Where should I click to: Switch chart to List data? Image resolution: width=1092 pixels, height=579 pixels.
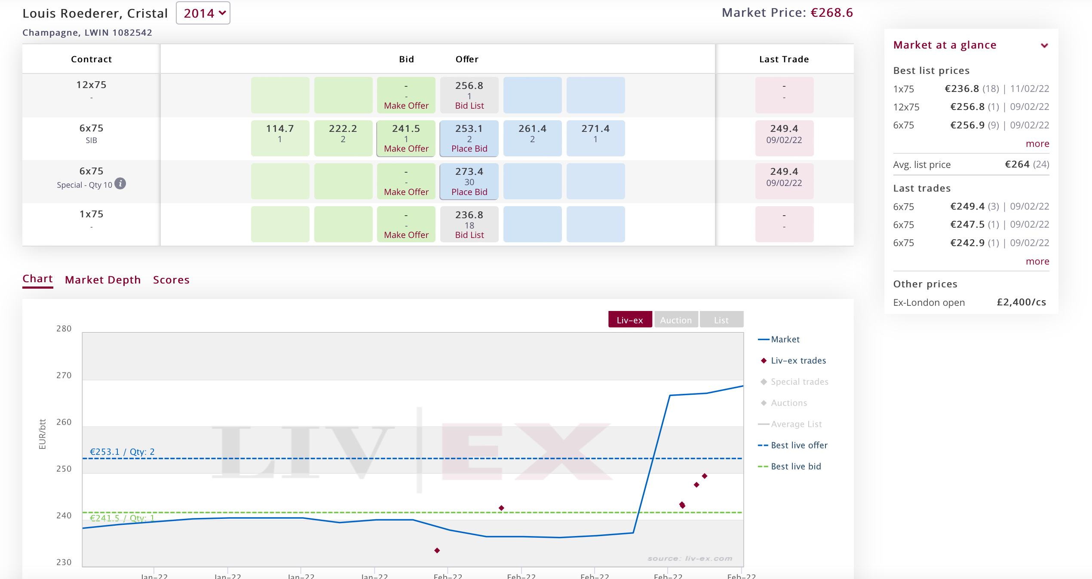(721, 320)
